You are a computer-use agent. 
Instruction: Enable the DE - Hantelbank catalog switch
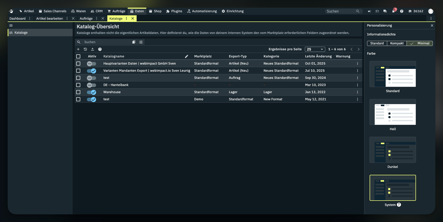click(x=91, y=85)
